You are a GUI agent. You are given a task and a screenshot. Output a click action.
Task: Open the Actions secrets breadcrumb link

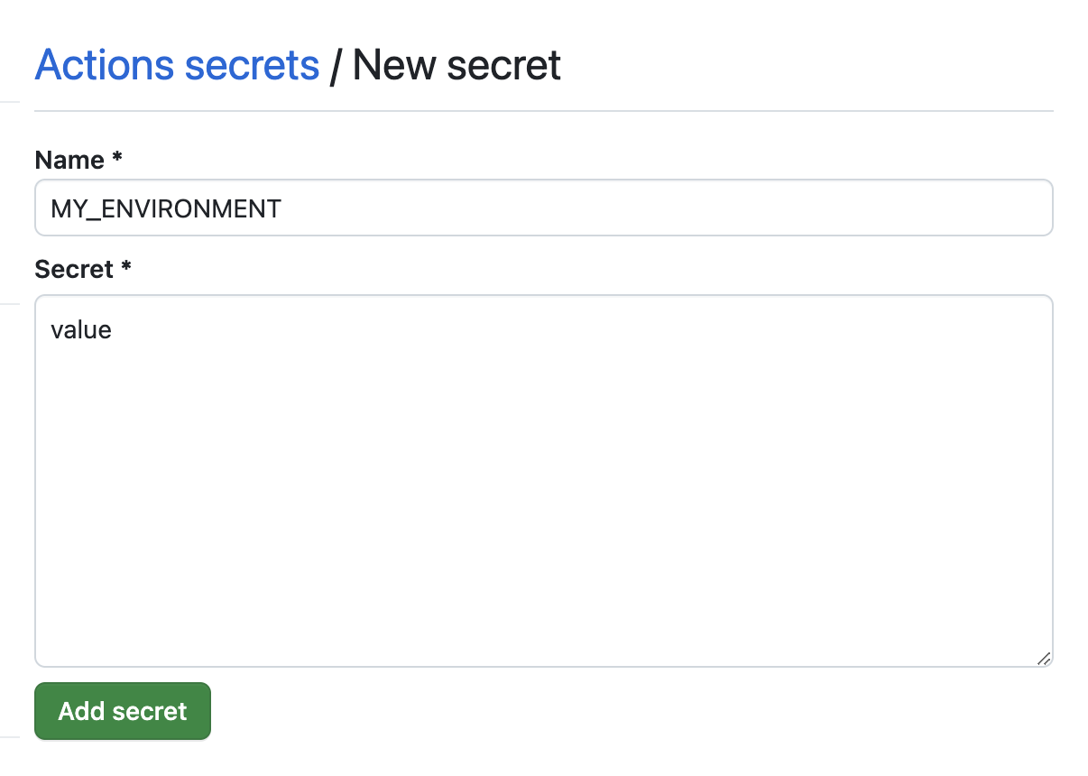[x=177, y=65]
